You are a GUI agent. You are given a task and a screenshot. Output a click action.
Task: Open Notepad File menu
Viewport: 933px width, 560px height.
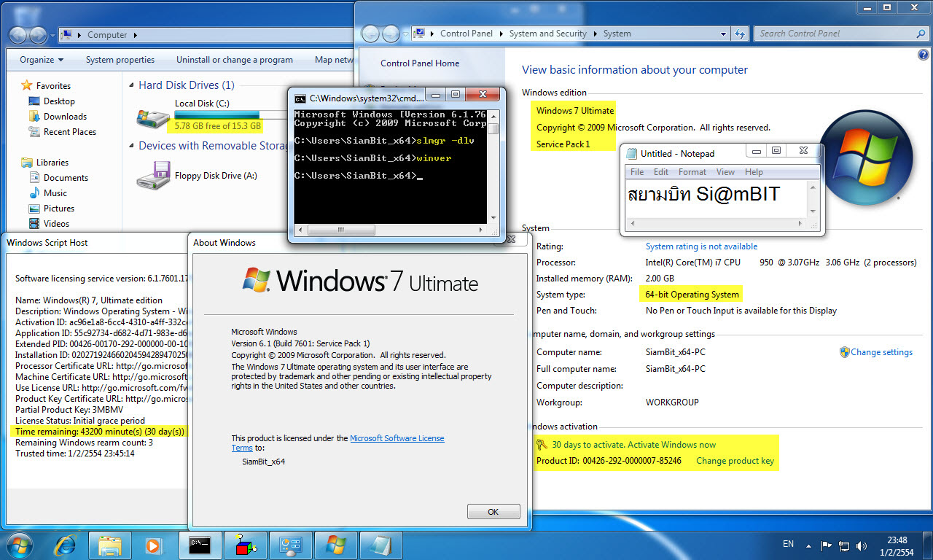[637, 172]
